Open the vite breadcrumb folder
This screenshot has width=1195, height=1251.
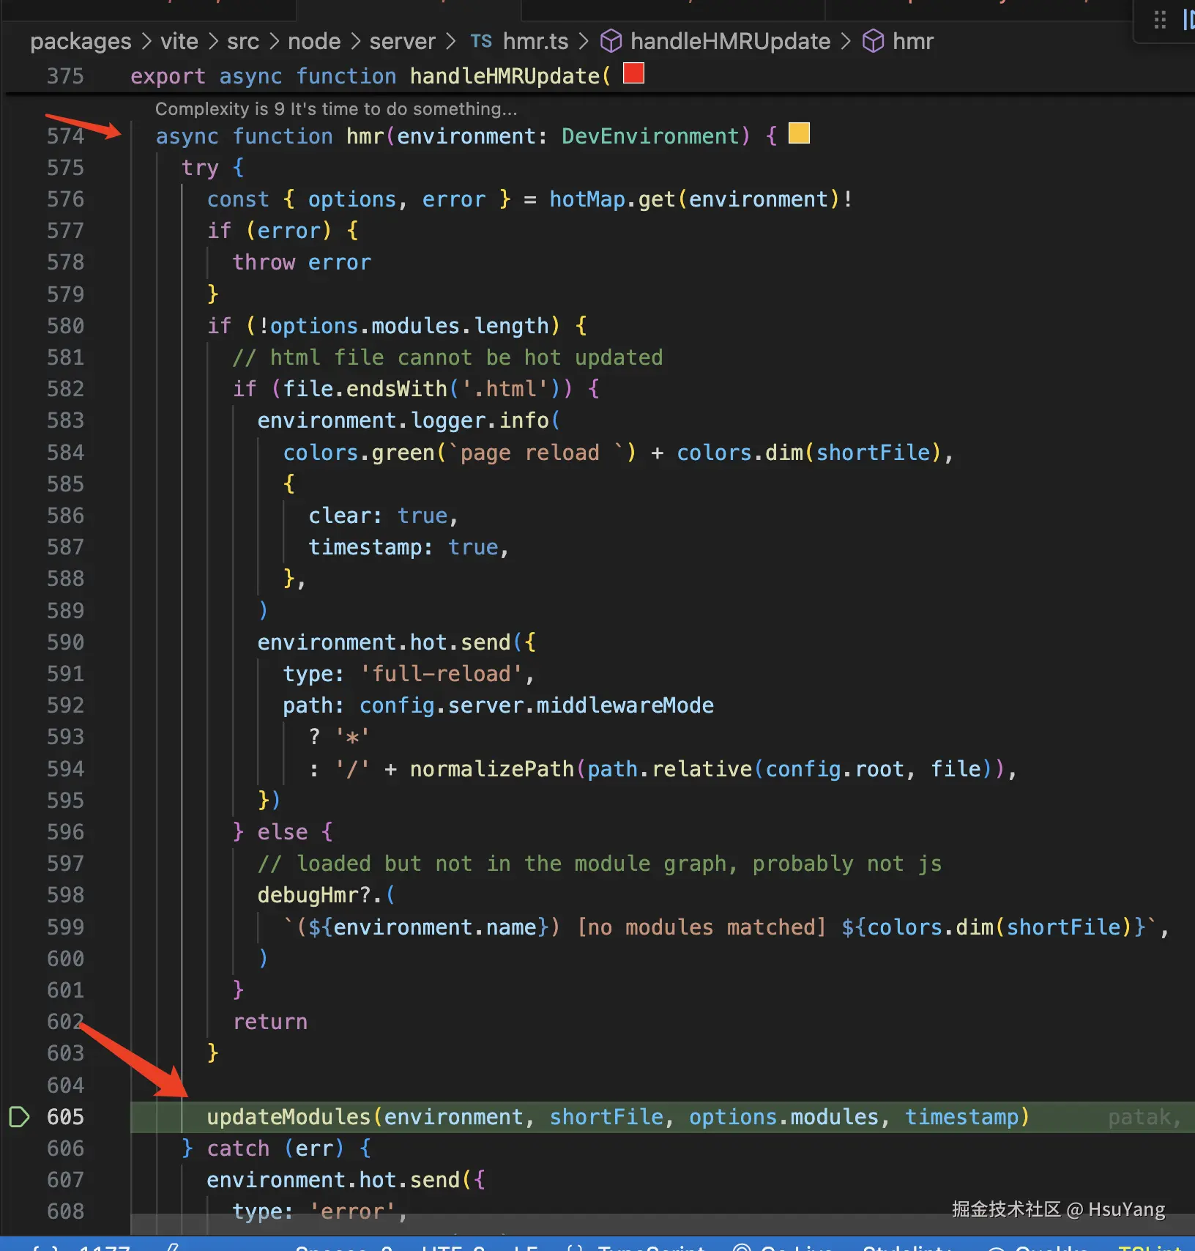179,41
